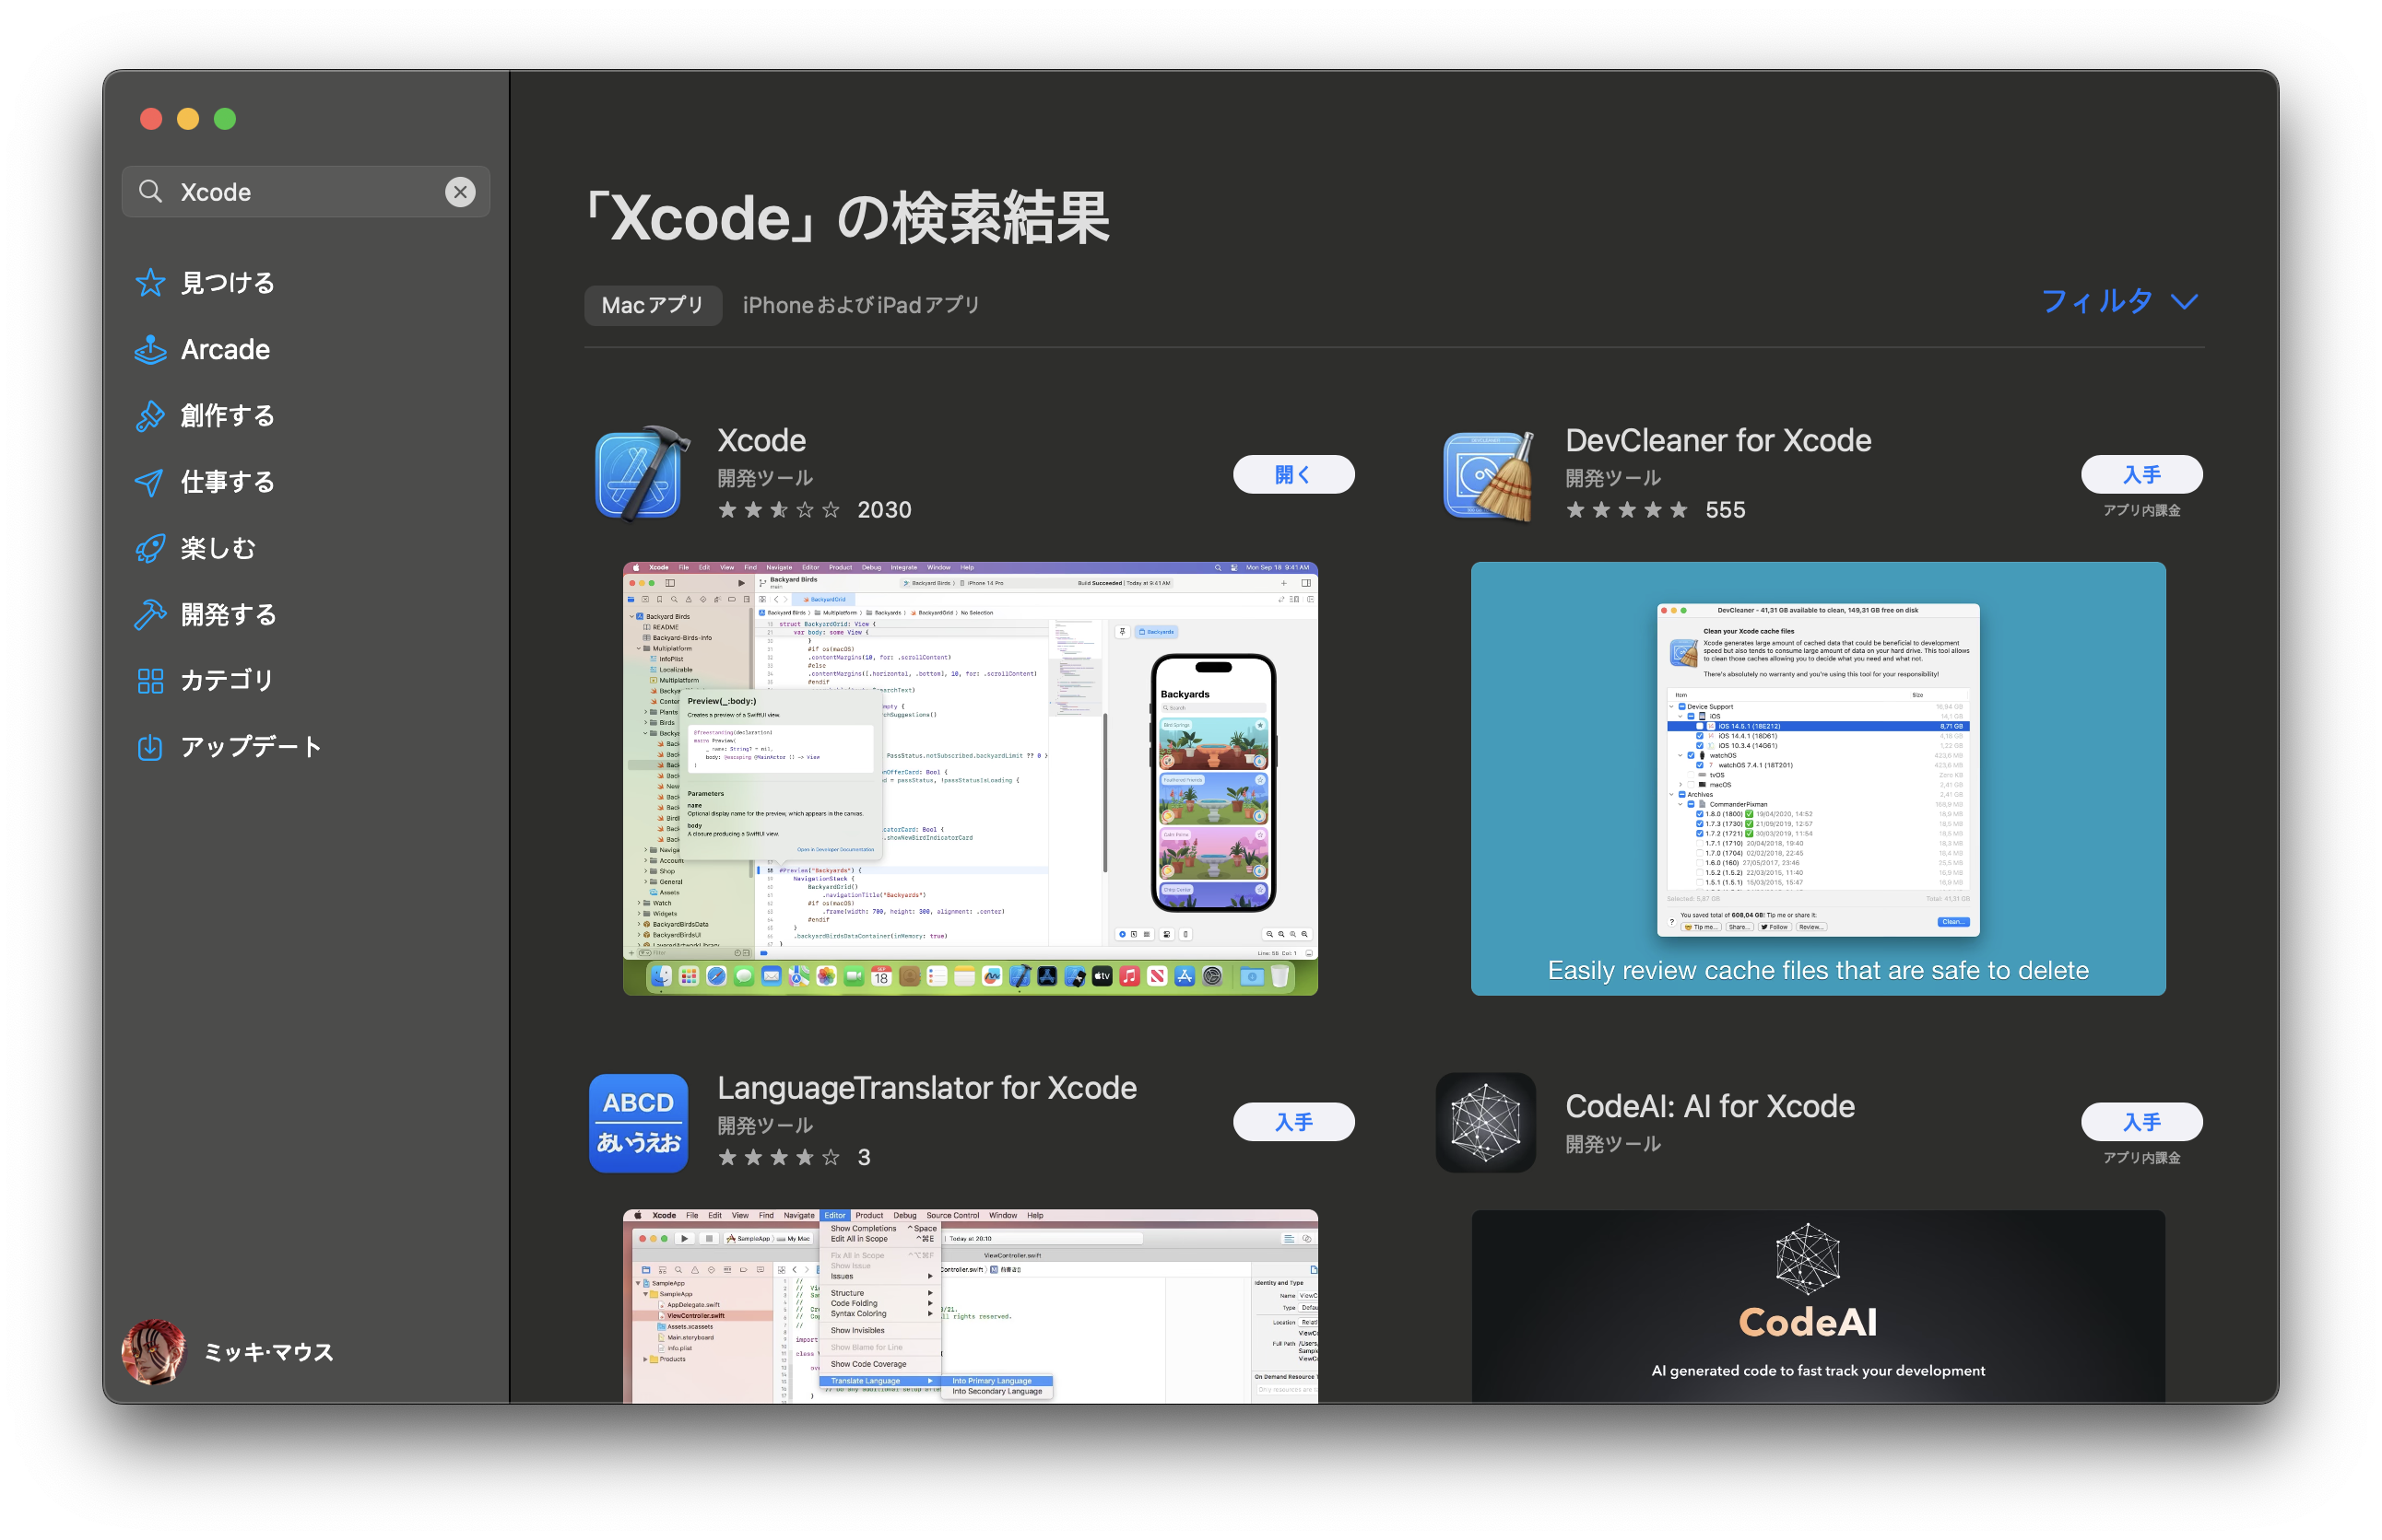2382x1540 pixels.
Task: Click the CodeAI app icon
Action: (x=1486, y=1123)
